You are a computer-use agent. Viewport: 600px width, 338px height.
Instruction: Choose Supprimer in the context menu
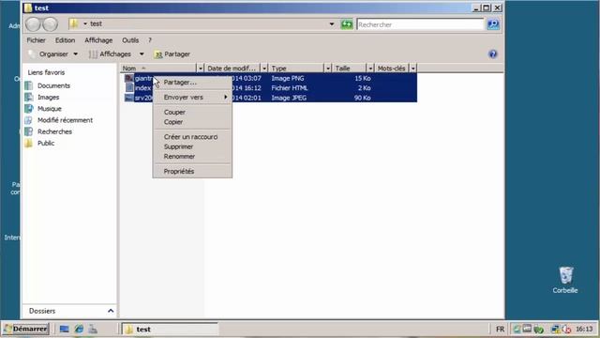pyautogui.click(x=192, y=146)
